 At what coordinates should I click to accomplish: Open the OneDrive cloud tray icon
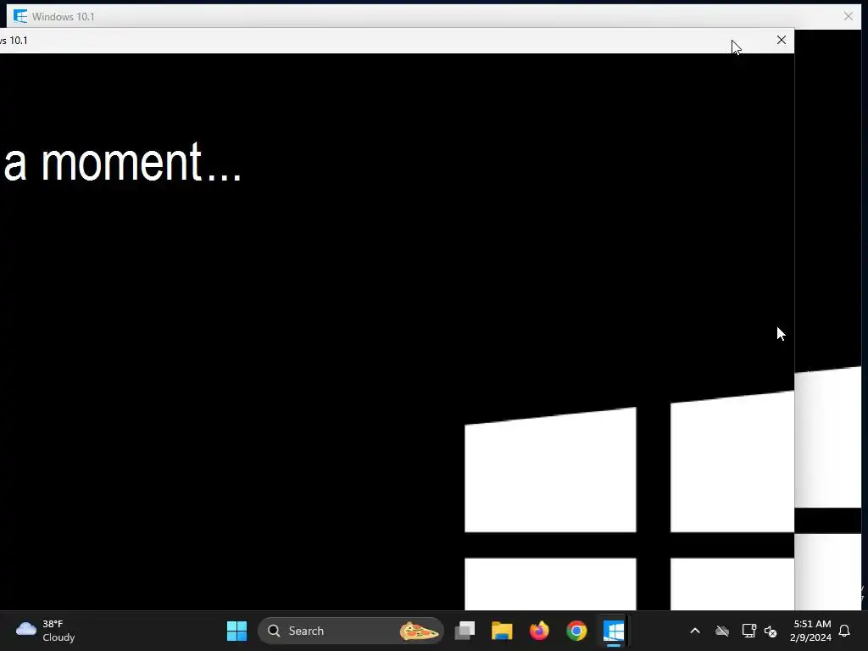722,631
